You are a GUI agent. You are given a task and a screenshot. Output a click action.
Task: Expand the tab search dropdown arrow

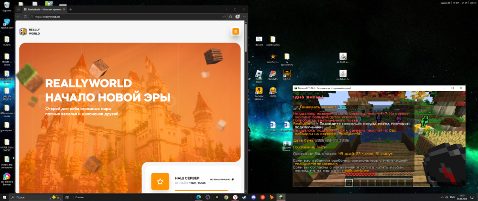18,10
